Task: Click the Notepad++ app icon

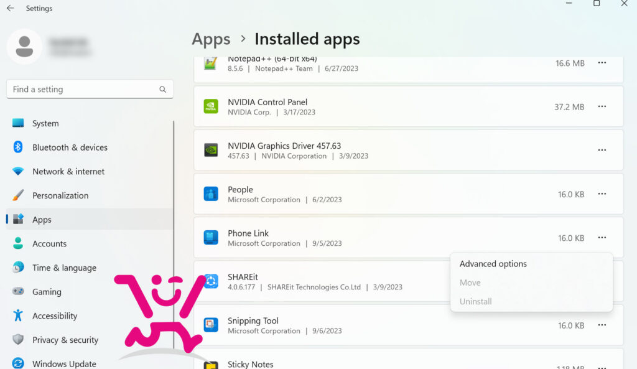Action: click(210, 63)
